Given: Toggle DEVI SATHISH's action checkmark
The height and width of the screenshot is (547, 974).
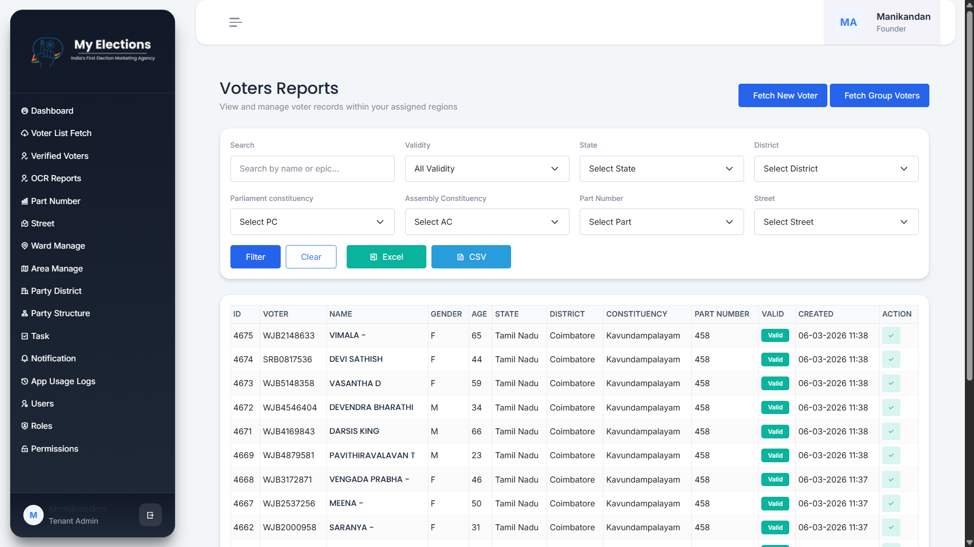Looking at the screenshot, I should (891, 359).
